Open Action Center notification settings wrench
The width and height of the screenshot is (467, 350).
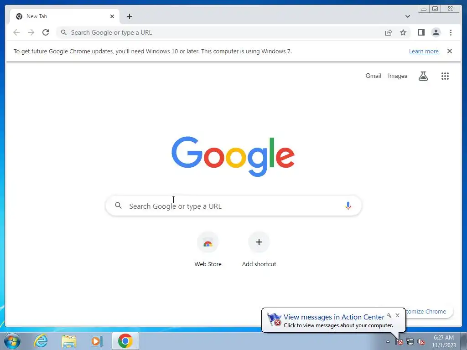(389, 315)
